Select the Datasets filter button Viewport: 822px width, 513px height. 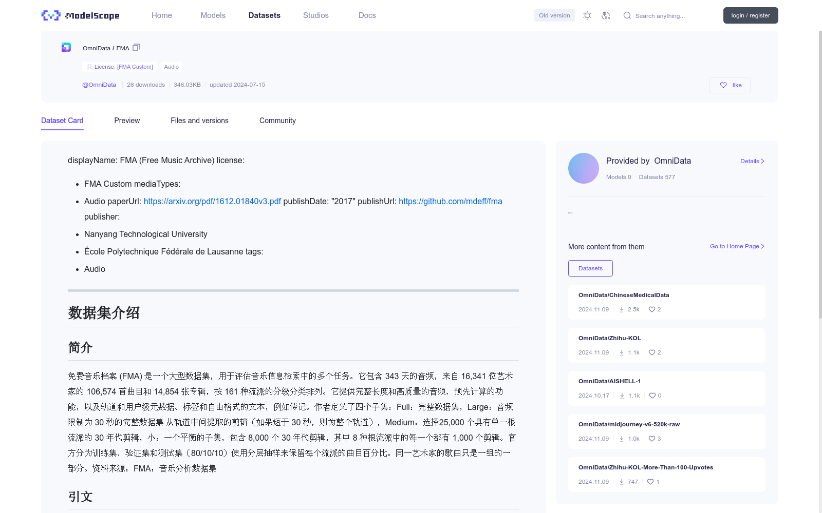590,268
